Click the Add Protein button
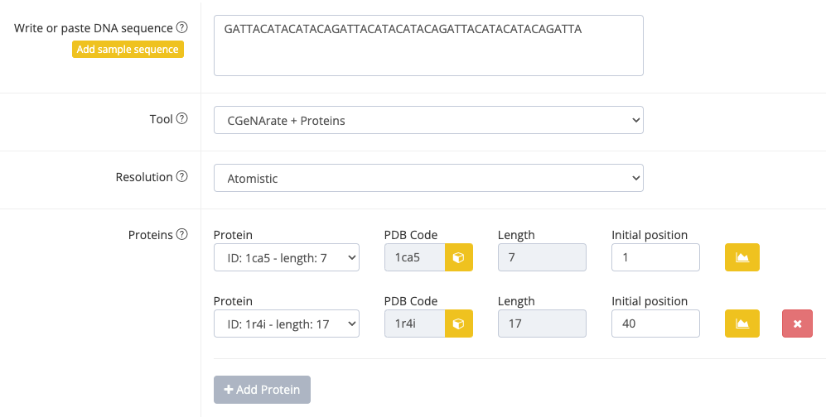826x417 pixels. tap(262, 390)
